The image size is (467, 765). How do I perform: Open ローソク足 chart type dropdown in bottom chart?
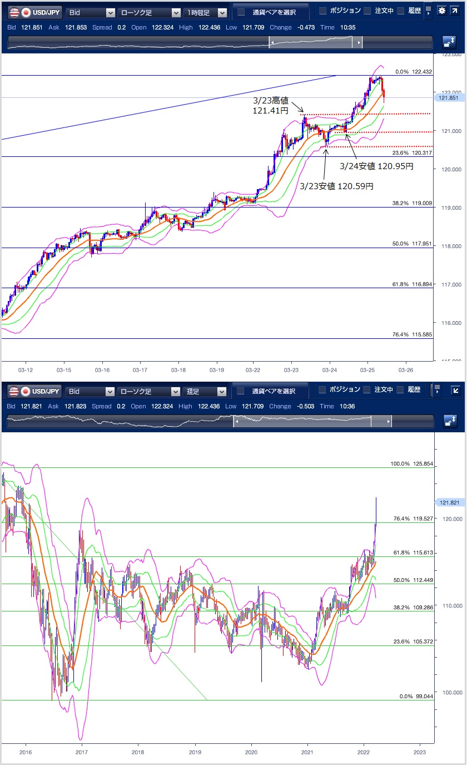coord(149,392)
